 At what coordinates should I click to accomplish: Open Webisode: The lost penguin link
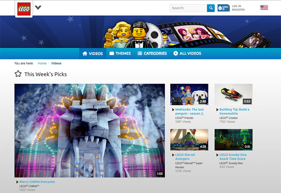tap(190, 111)
